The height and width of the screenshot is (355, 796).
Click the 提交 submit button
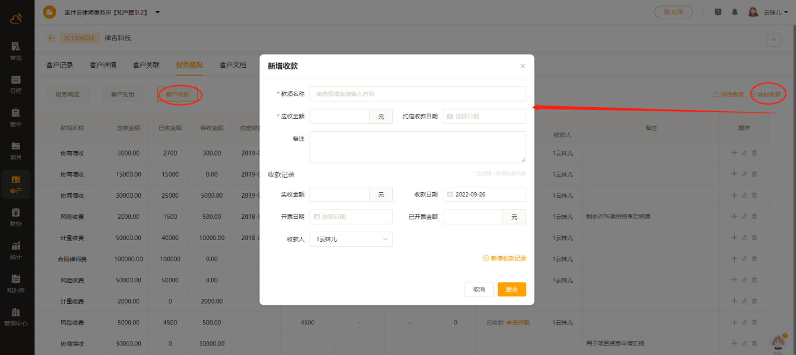[x=511, y=289]
